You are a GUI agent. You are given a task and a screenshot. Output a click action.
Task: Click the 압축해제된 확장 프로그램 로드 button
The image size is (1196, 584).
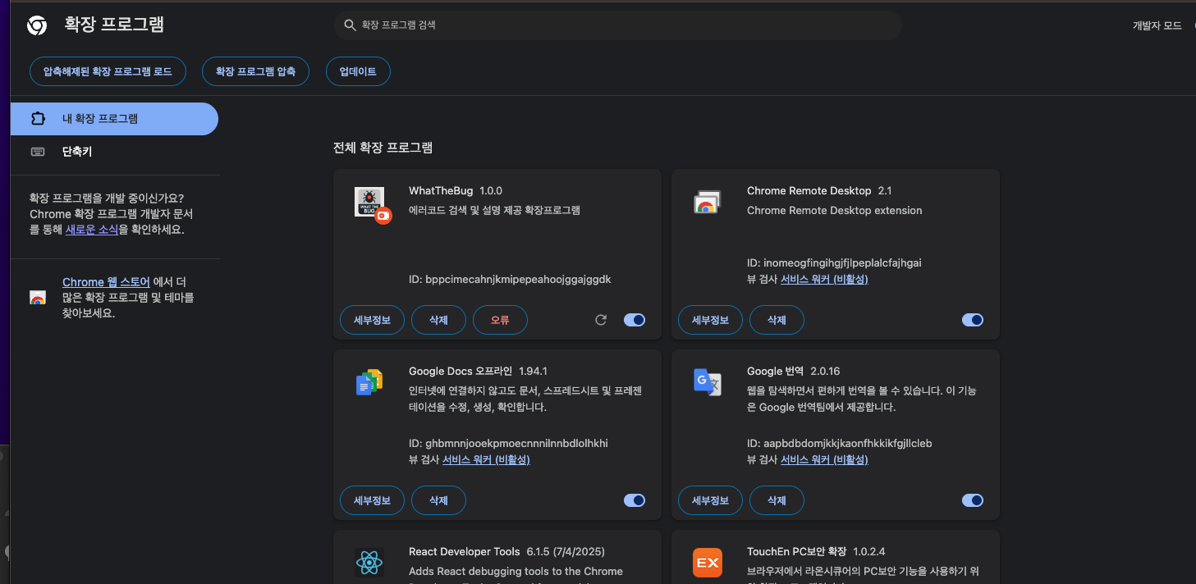tap(108, 71)
